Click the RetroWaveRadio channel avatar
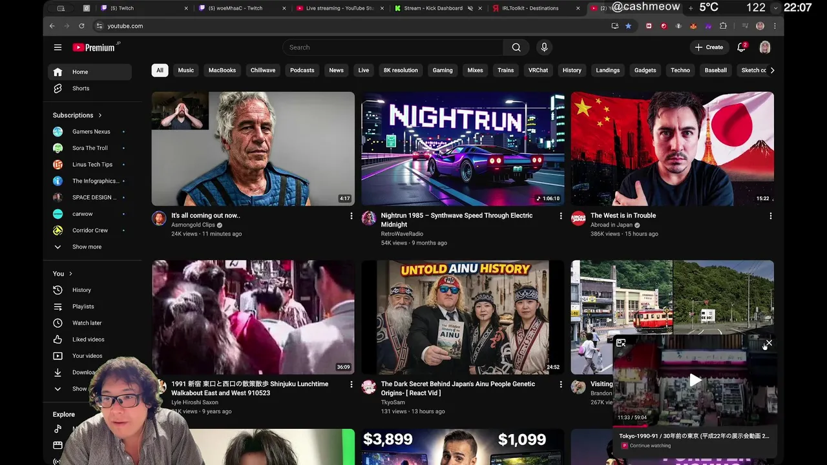827x465 pixels. click(369, 218)
